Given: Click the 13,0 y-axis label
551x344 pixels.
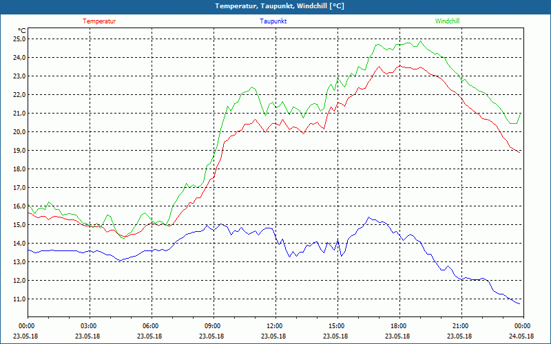Looking at the screenshot, I should coord(20,262).
